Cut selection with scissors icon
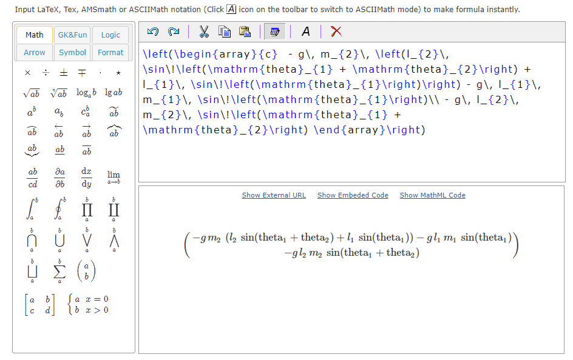This screenshot has width=573, height=360. pos(204,32)
